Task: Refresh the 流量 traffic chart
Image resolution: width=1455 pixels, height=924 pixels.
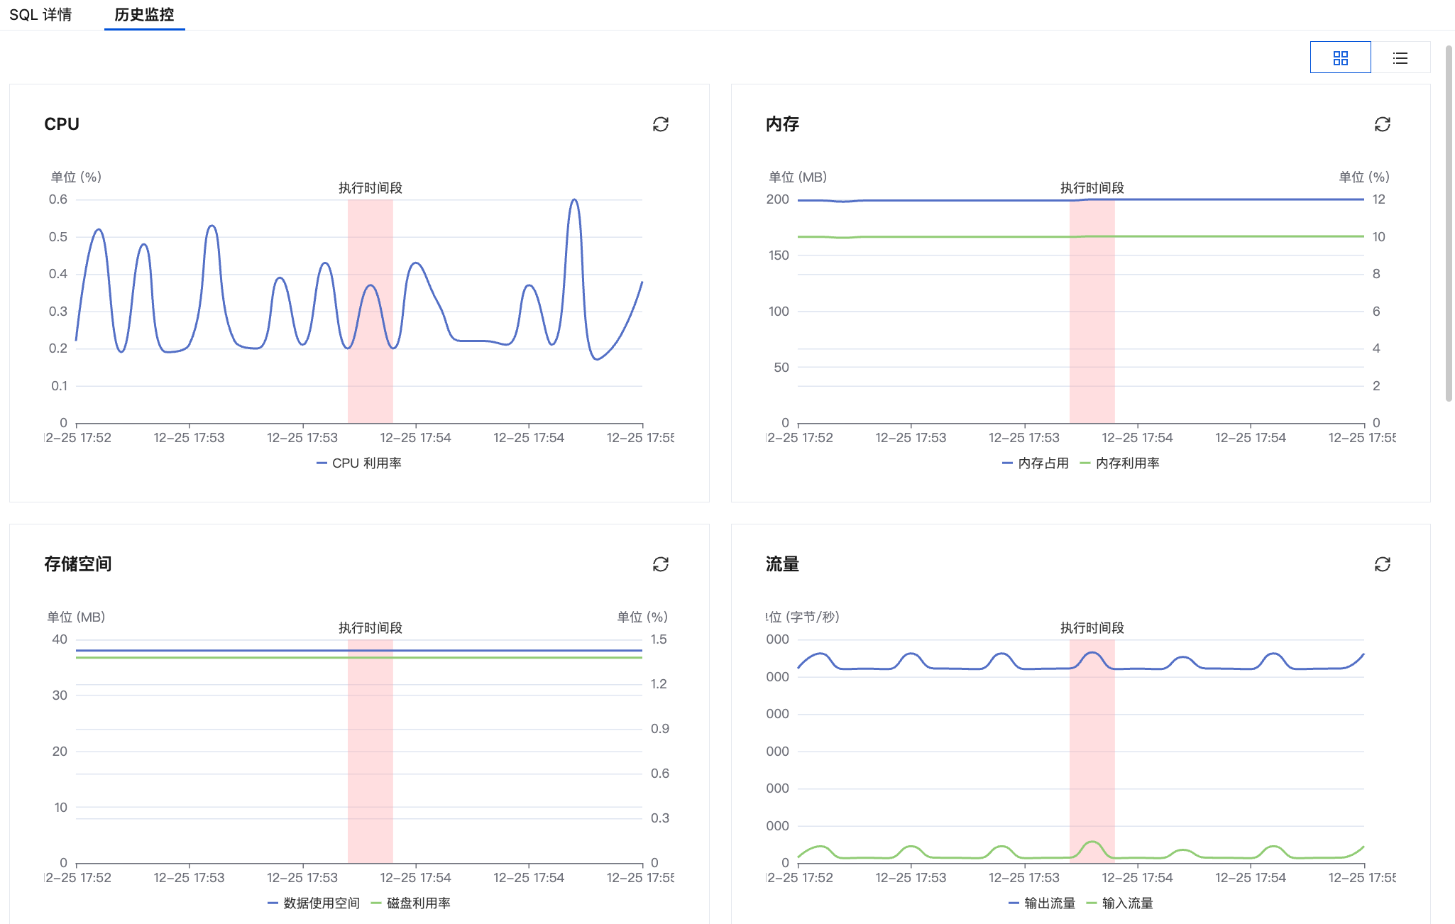Action: point(1382,564)
